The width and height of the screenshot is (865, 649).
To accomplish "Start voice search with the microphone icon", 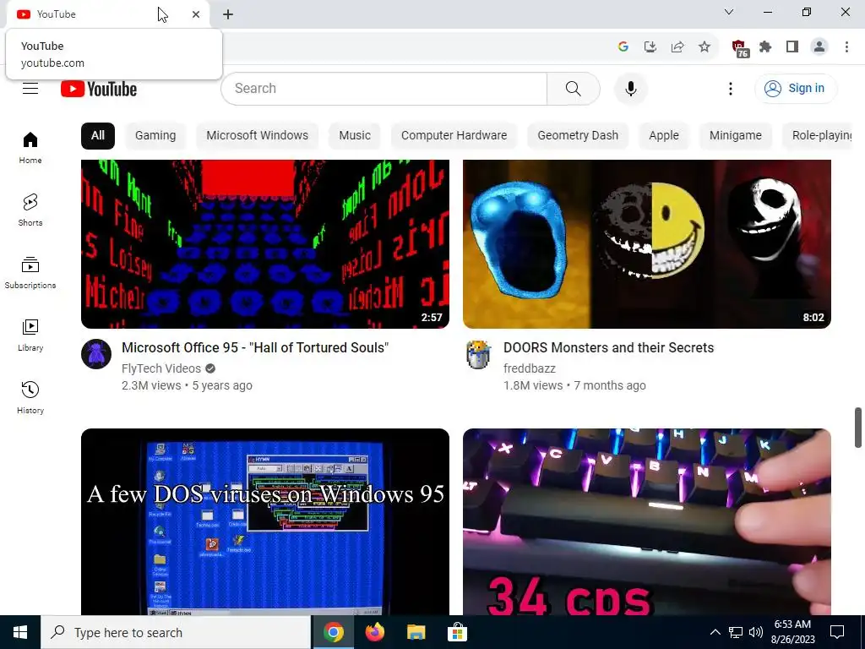I will tap(630, 88).
